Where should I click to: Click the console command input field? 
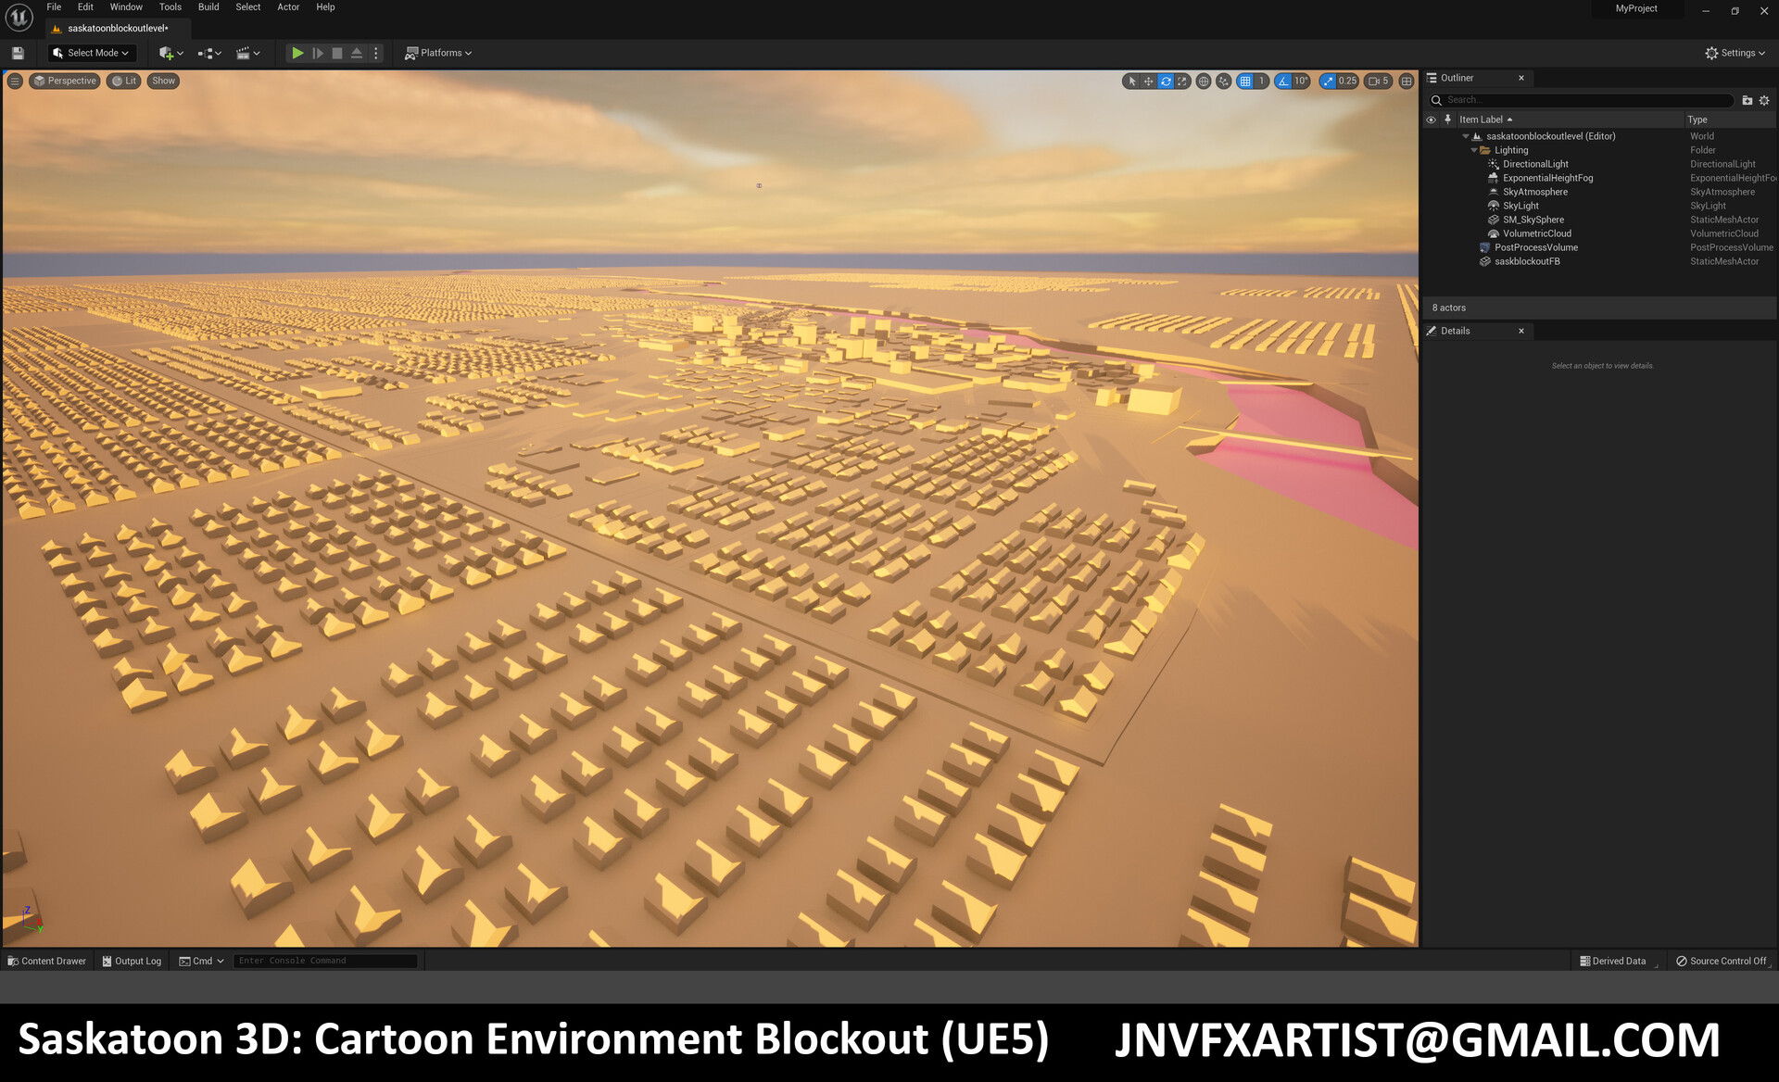[x=324, y=961]
